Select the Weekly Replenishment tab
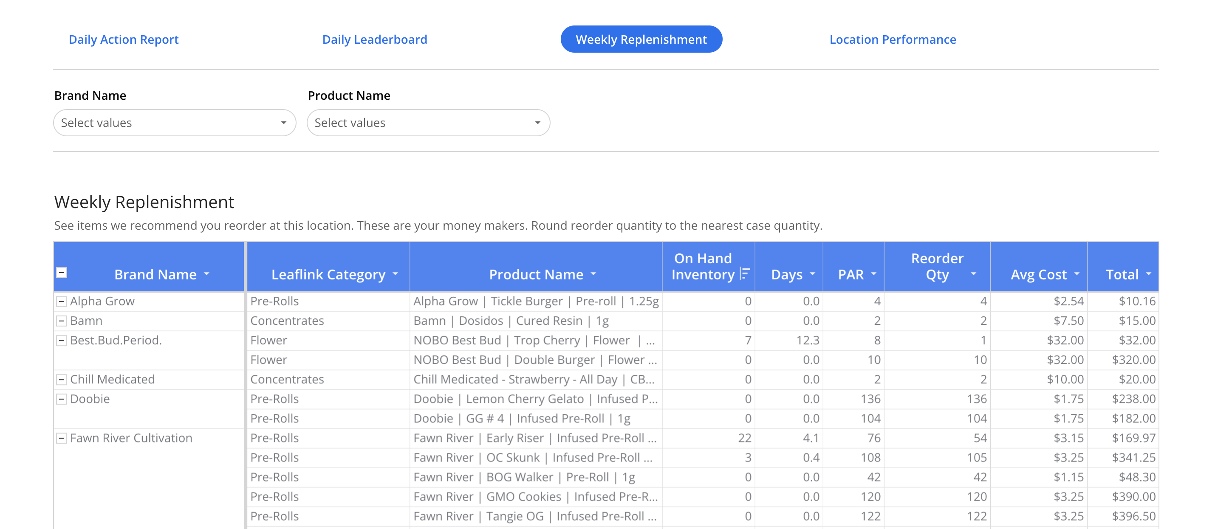 pyautogui.click(x=641, y=39)
